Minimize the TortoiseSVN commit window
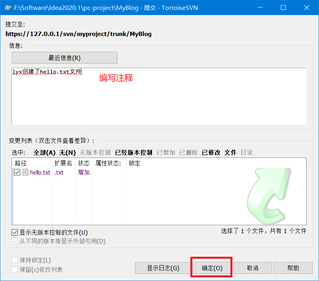Viewport: 319px width, 281px height. (x=260, y=8)
